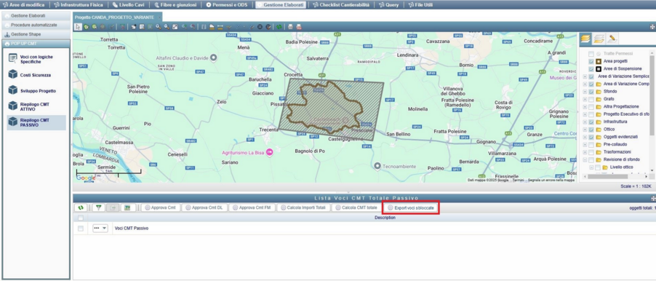Collapse Revisione di sfondo group
The height and width of the screenshot is (281, 656).
click(x=585, y=159)
